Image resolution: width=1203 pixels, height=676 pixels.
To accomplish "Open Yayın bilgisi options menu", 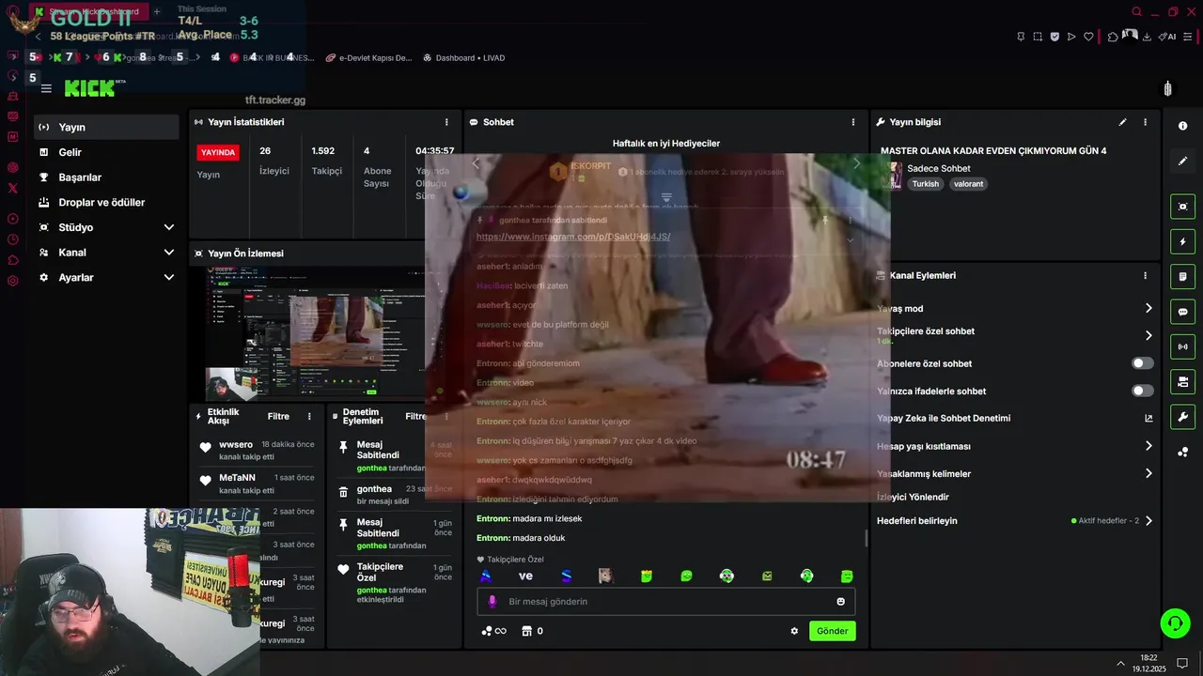I will (x=1145, y=122).
